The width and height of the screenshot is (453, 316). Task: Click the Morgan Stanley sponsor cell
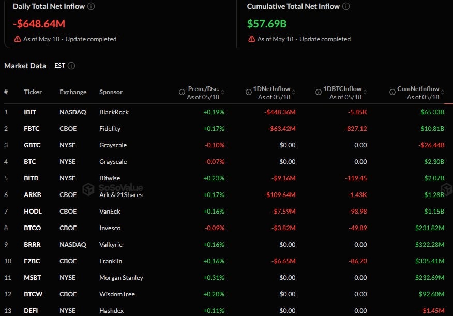[x=122, y=278]
